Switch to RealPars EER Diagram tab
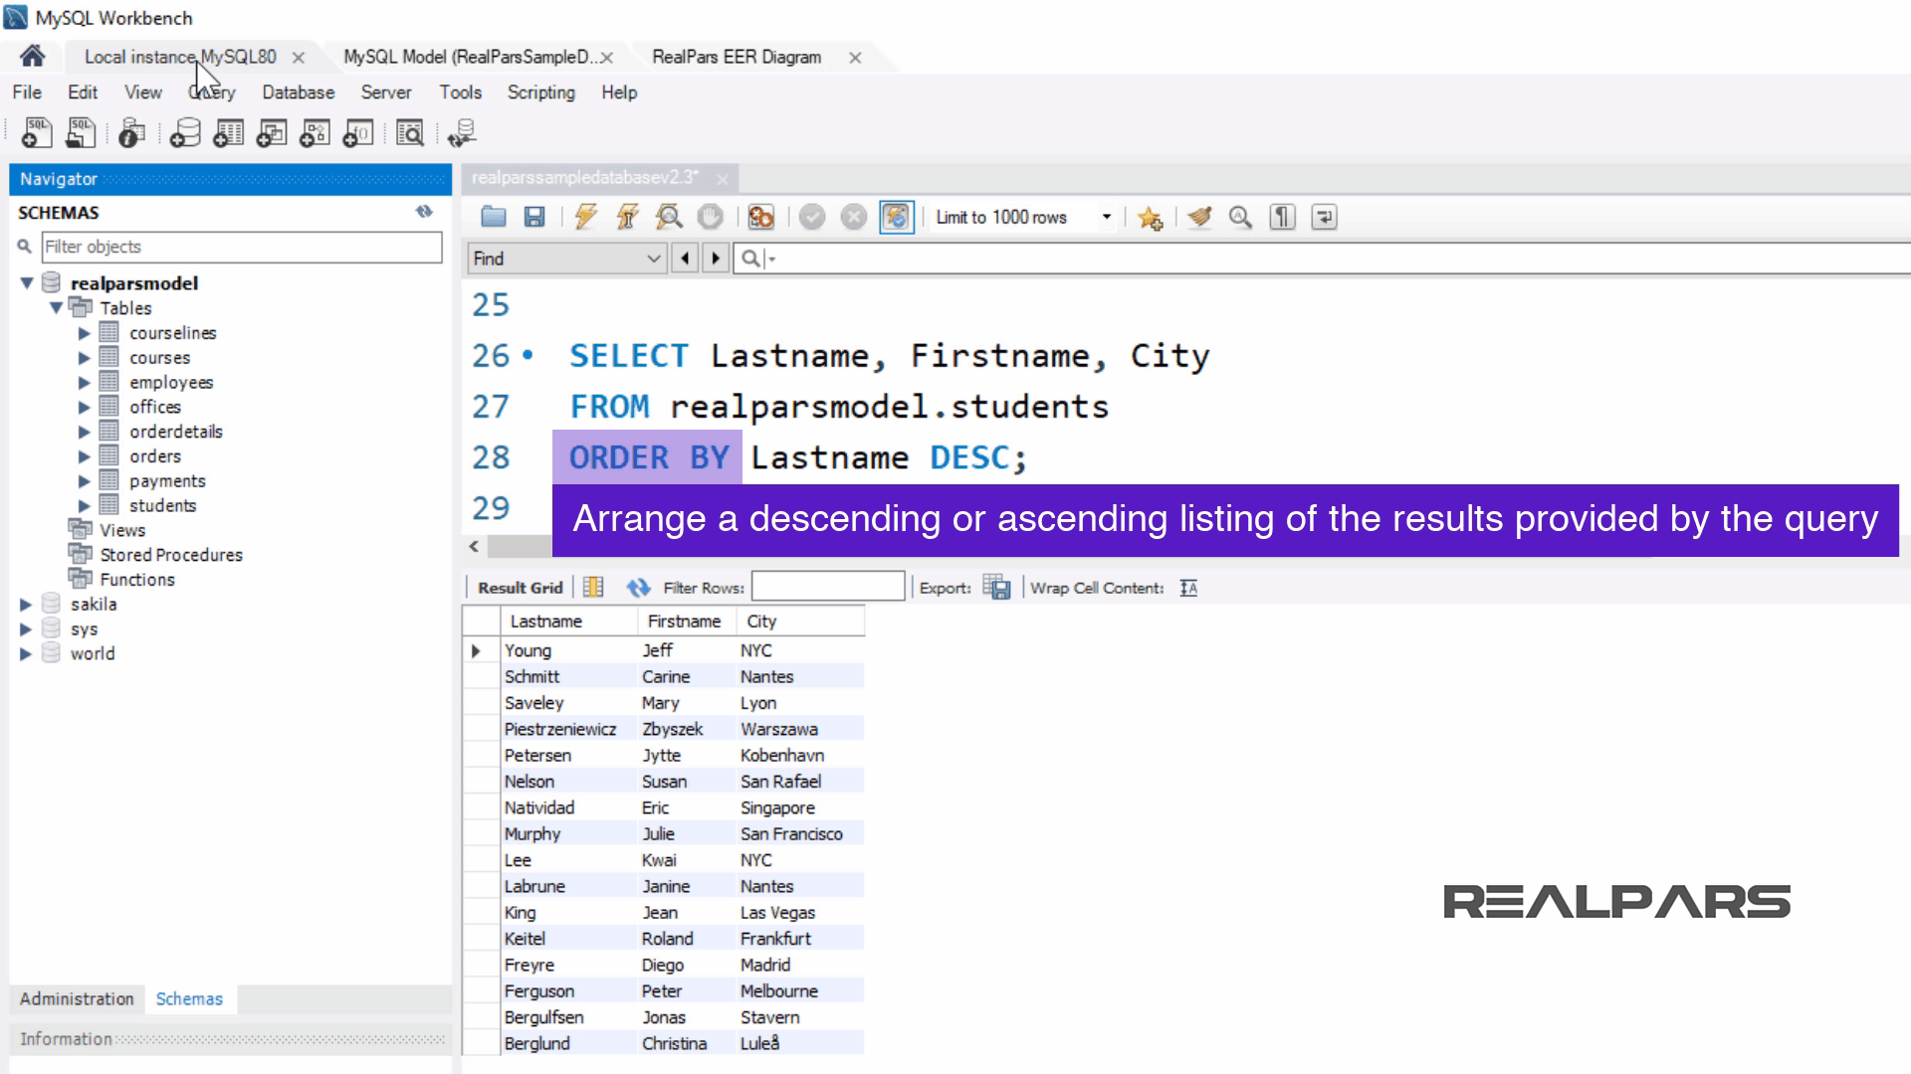This screenshot has height=1074, width=1911. pos(737,58)
